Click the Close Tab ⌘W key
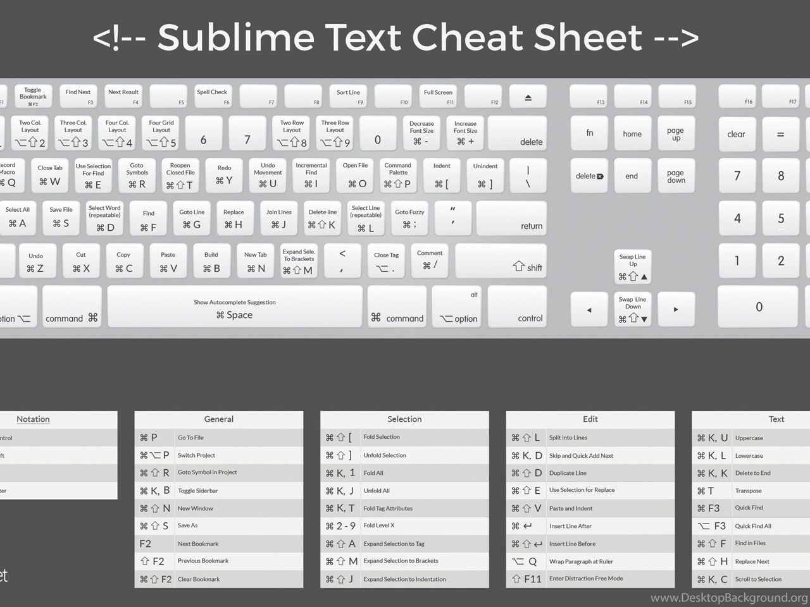Screen dimensions: 810x607 pyautogui.click(x=50, y=176)
